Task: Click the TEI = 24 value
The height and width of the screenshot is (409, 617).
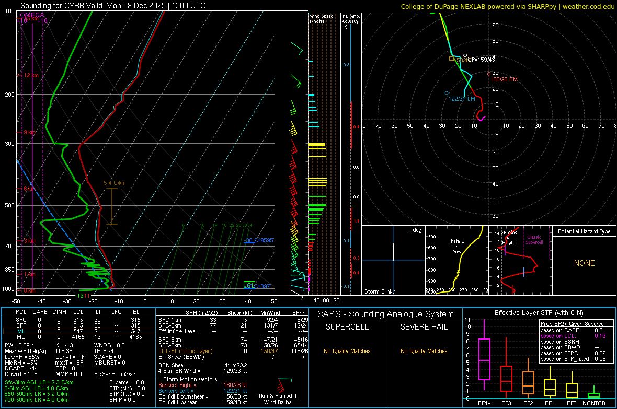Action: [104, 351]
